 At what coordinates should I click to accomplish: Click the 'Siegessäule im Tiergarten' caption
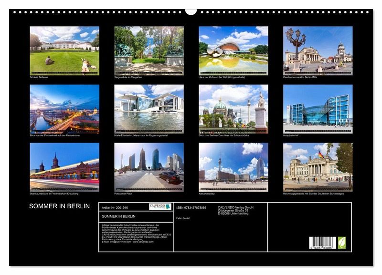pyautogui.click(x=128, y=77)
